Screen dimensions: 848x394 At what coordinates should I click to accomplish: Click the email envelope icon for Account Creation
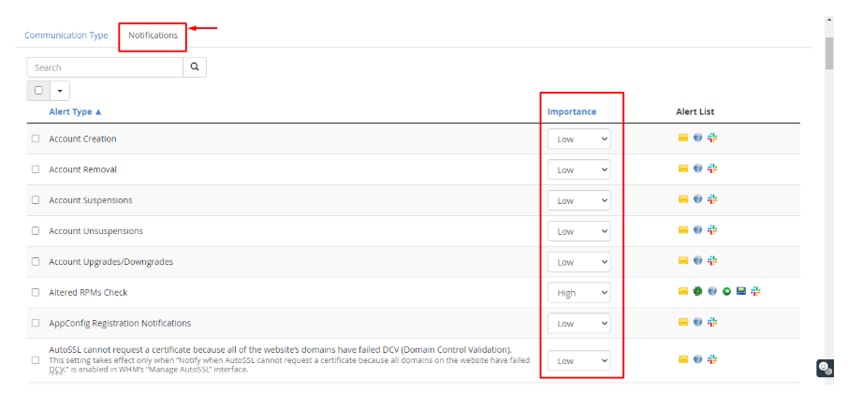tap(683, 138)
